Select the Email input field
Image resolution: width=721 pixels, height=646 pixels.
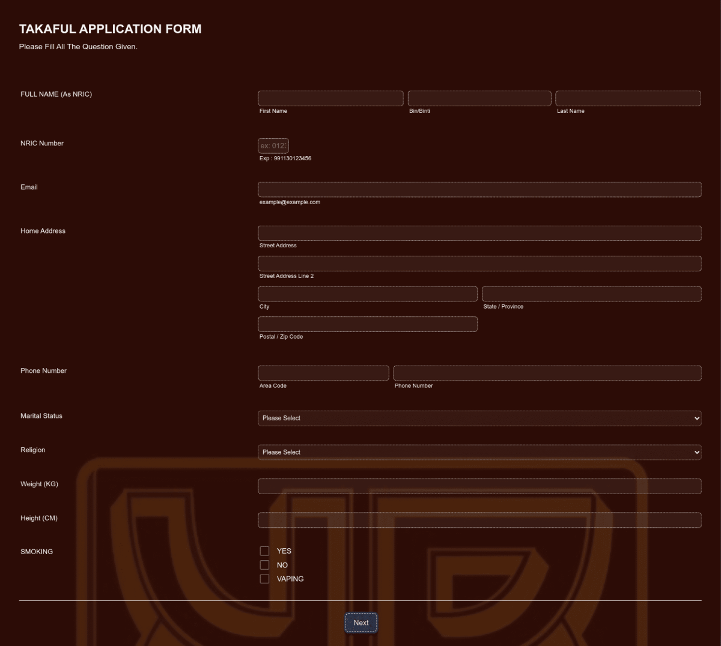tap(479, 189)
